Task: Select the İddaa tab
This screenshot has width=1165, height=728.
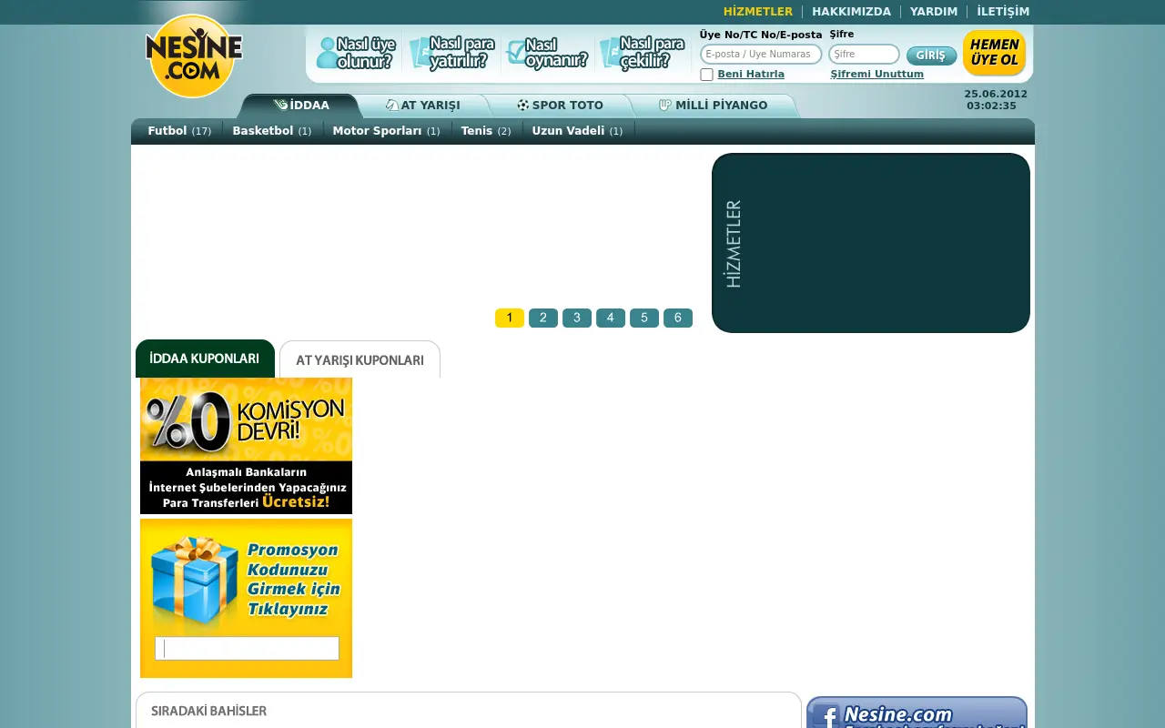Action: (301, 106)
